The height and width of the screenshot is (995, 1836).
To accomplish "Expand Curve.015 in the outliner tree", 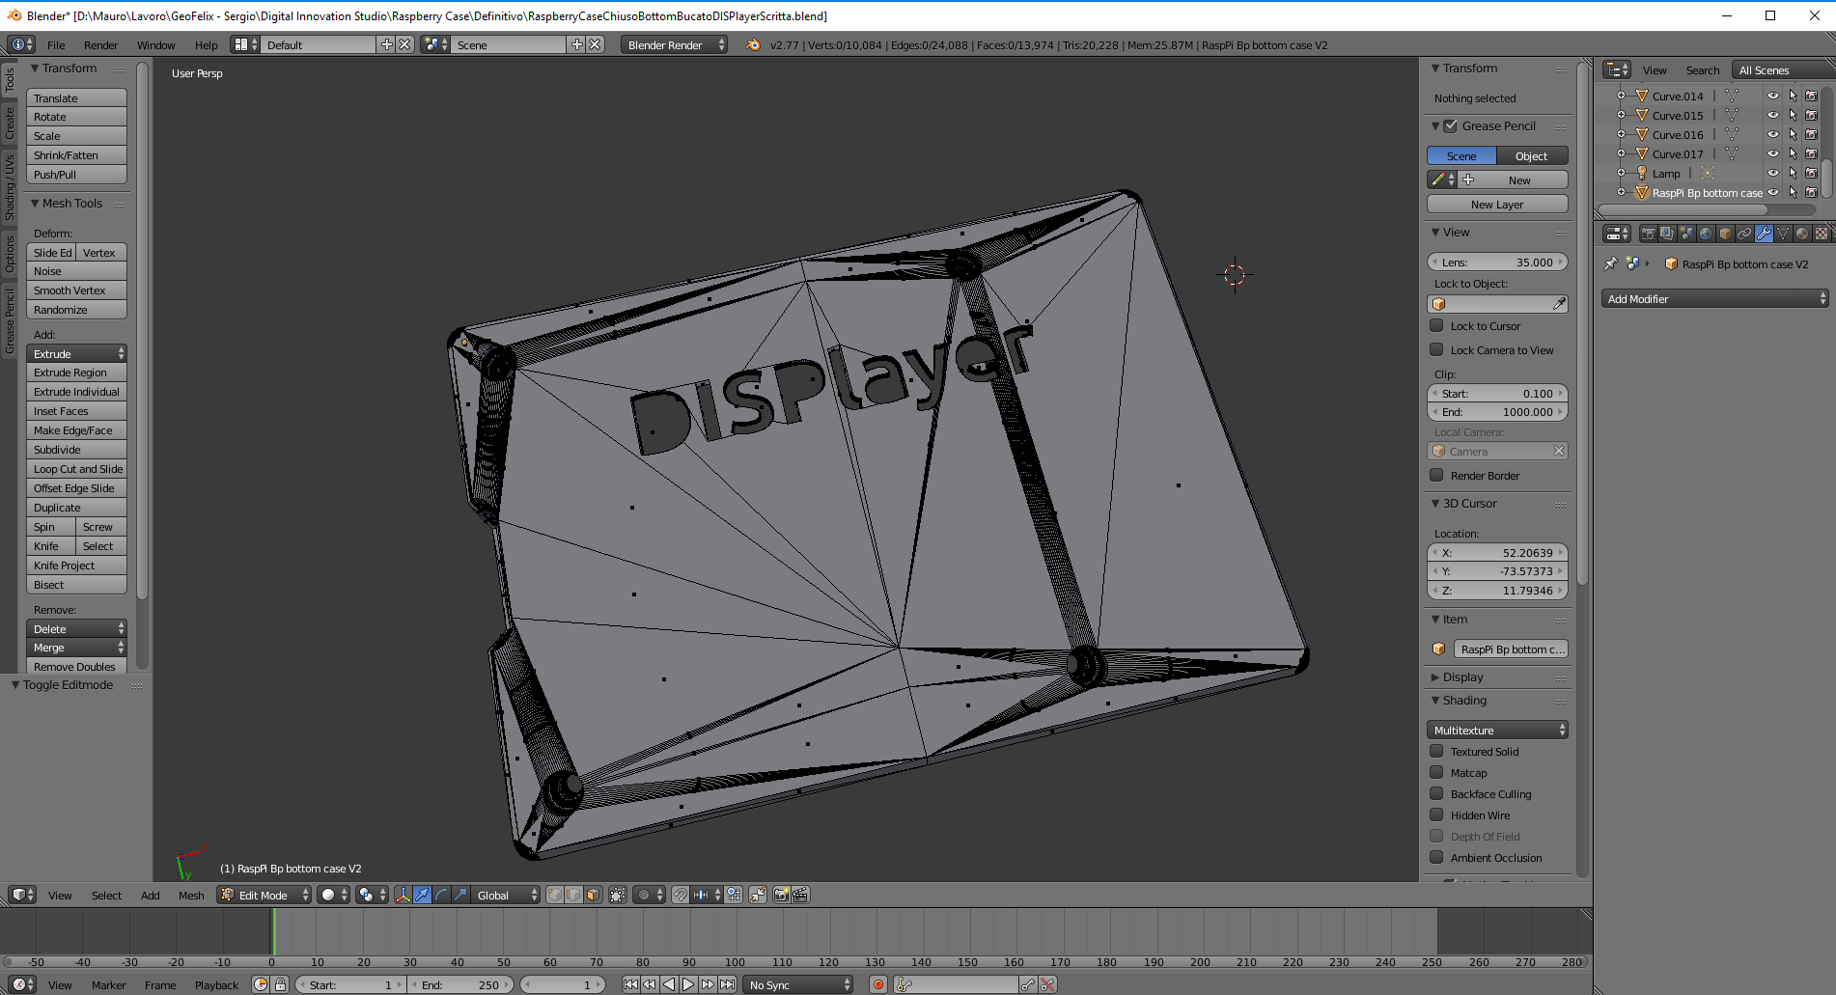I will point(1622,115).
